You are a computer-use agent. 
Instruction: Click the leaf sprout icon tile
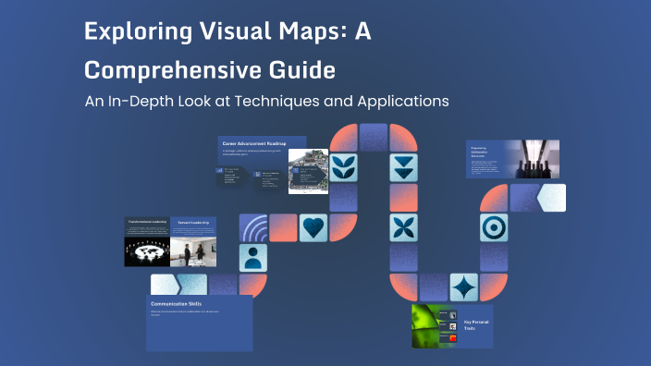click(343, 167)
